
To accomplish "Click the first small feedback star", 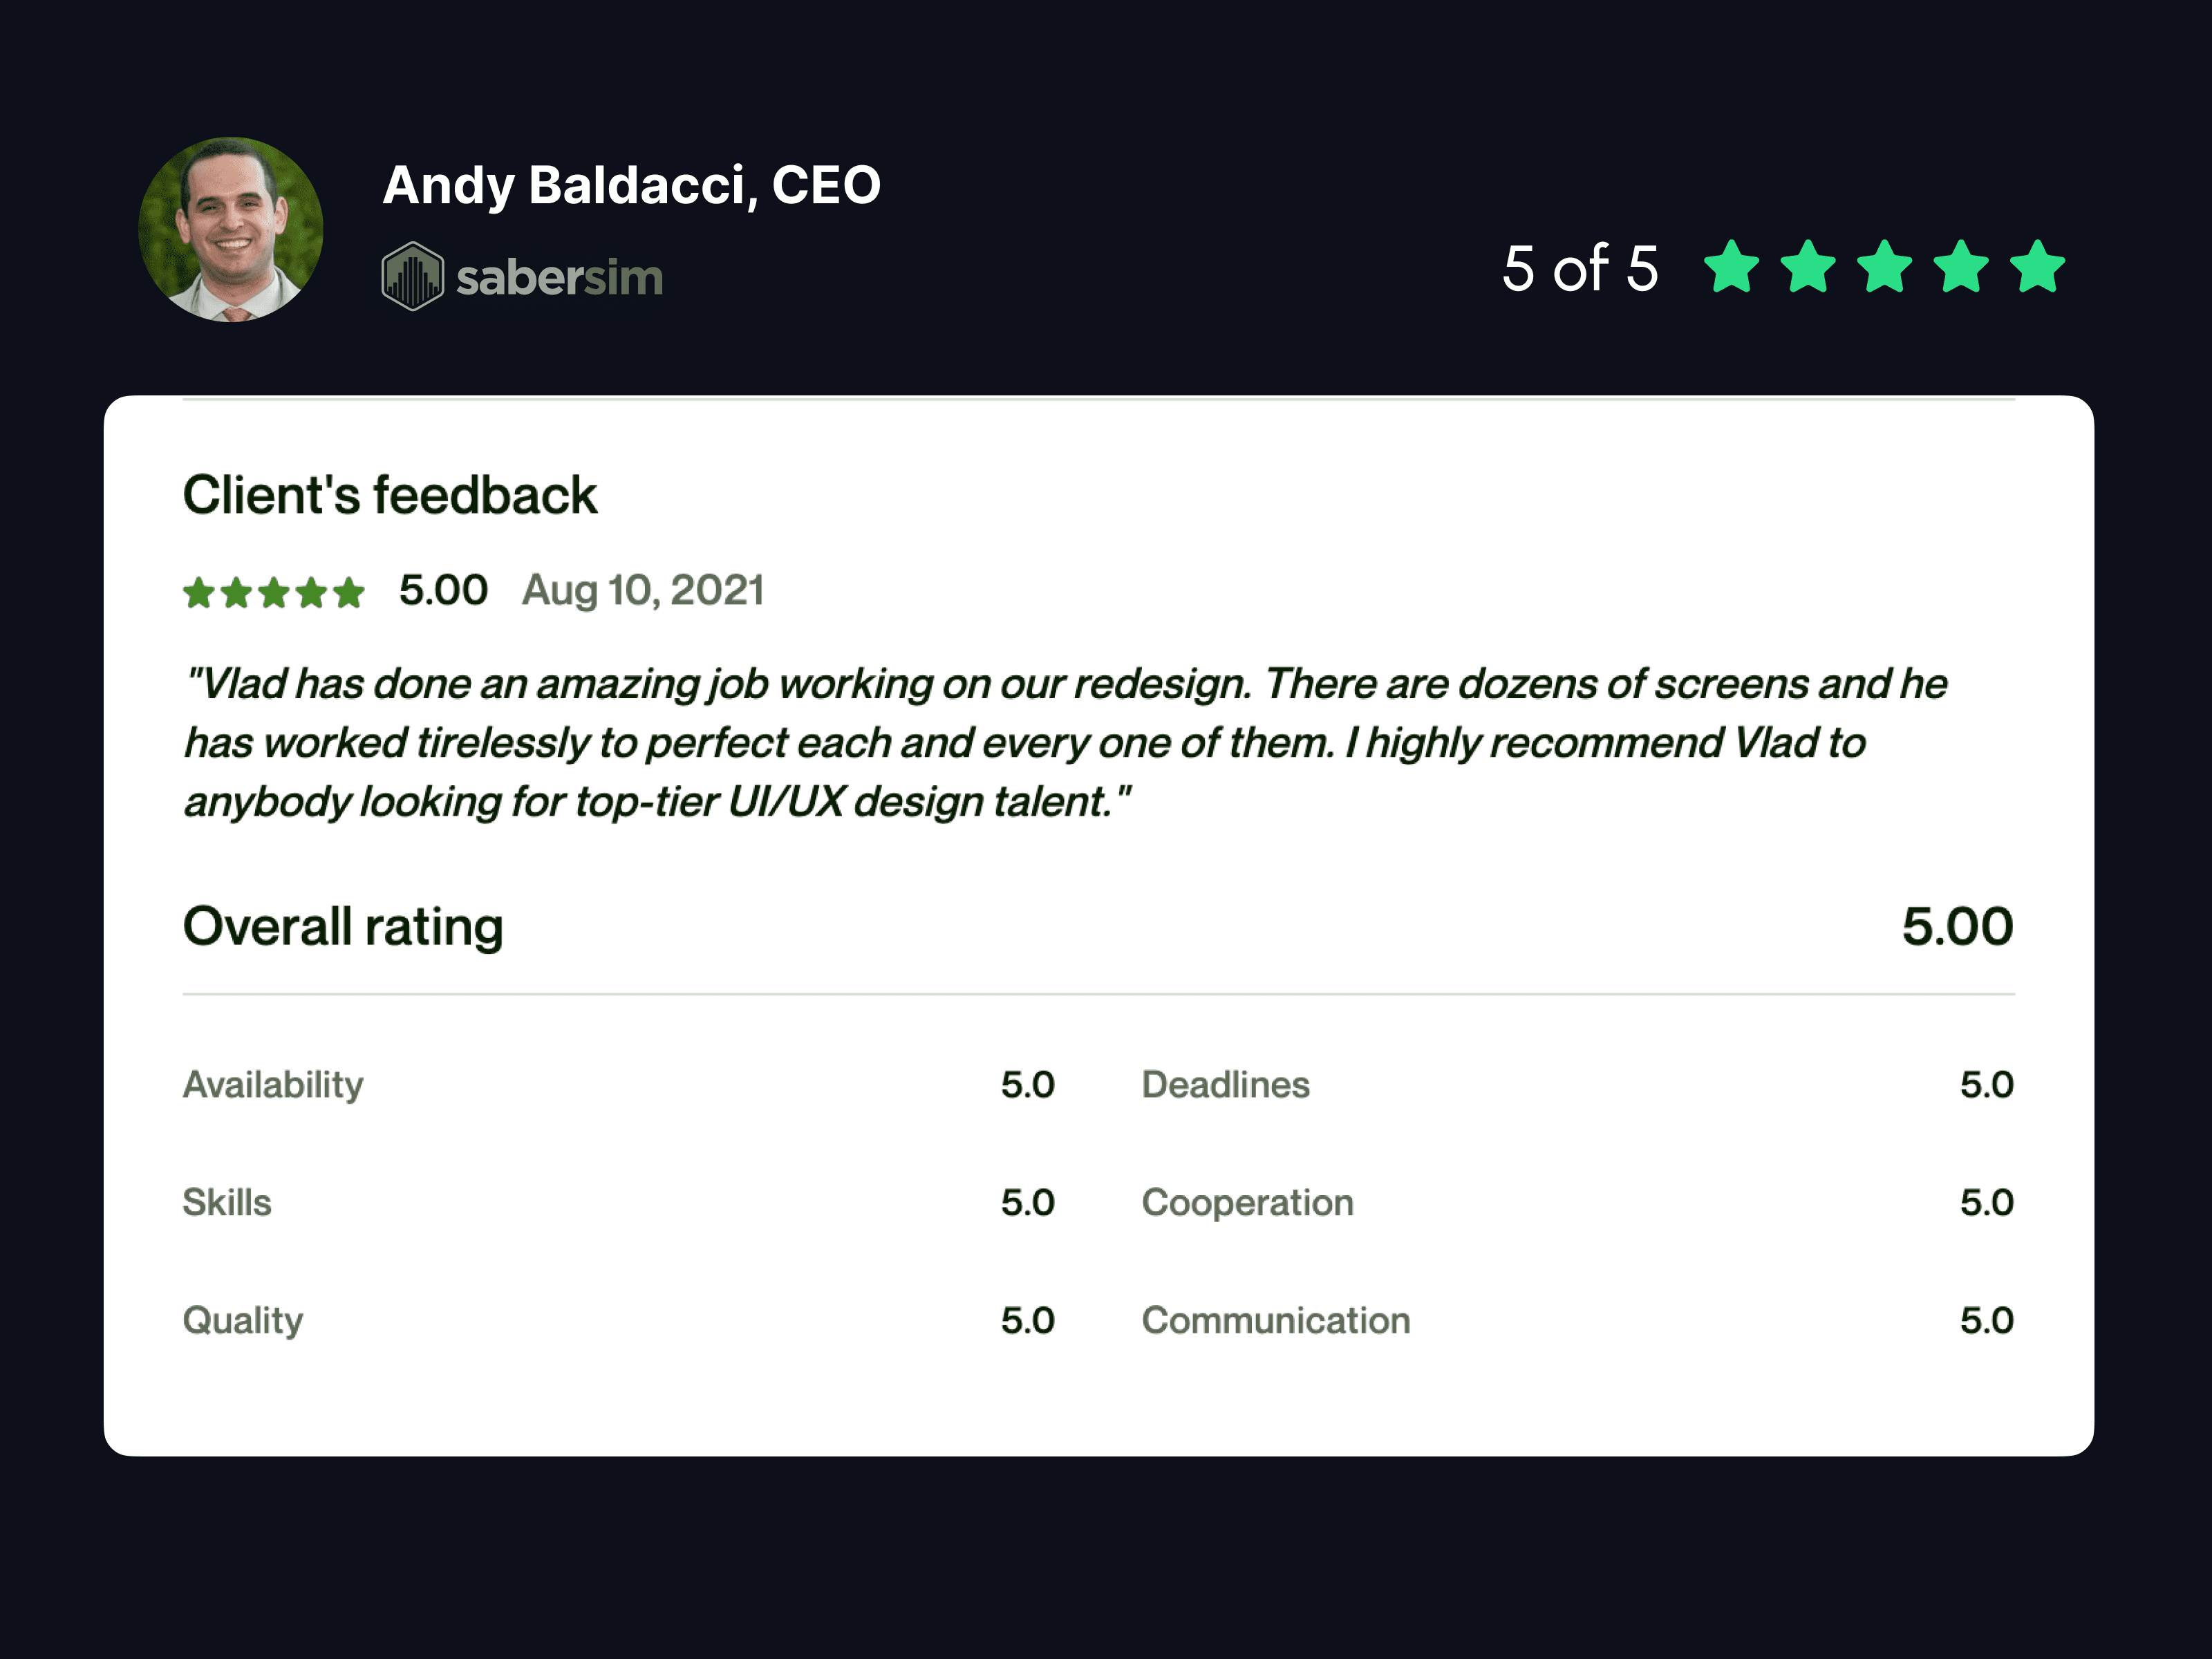I will [199, 593].
